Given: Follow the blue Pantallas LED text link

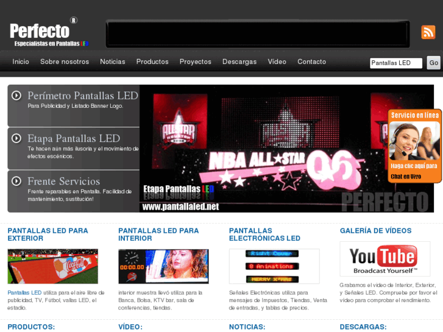Looking at the screenshot, I should 24,293.
